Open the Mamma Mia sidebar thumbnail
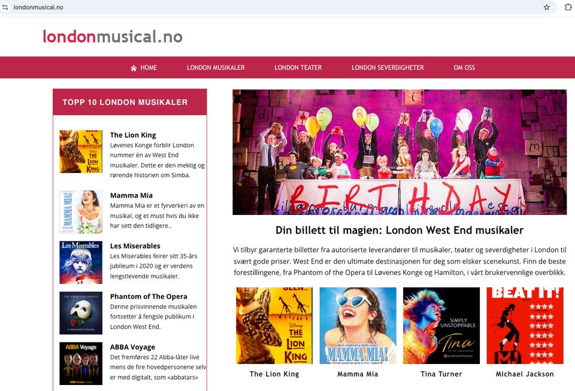Image resolution: width=575 pixels, height=391 pixels. point(81,212)
